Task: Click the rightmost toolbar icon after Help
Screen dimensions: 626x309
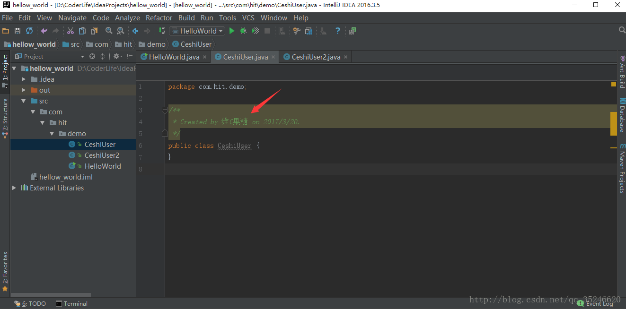Action: click(x=353, y=31)
